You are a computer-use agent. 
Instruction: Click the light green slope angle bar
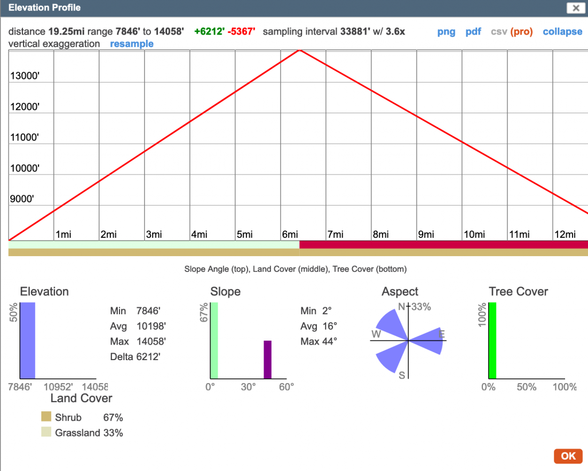tap(154, 245)
